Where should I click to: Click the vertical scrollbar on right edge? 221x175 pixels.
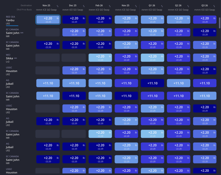point(219,23)
